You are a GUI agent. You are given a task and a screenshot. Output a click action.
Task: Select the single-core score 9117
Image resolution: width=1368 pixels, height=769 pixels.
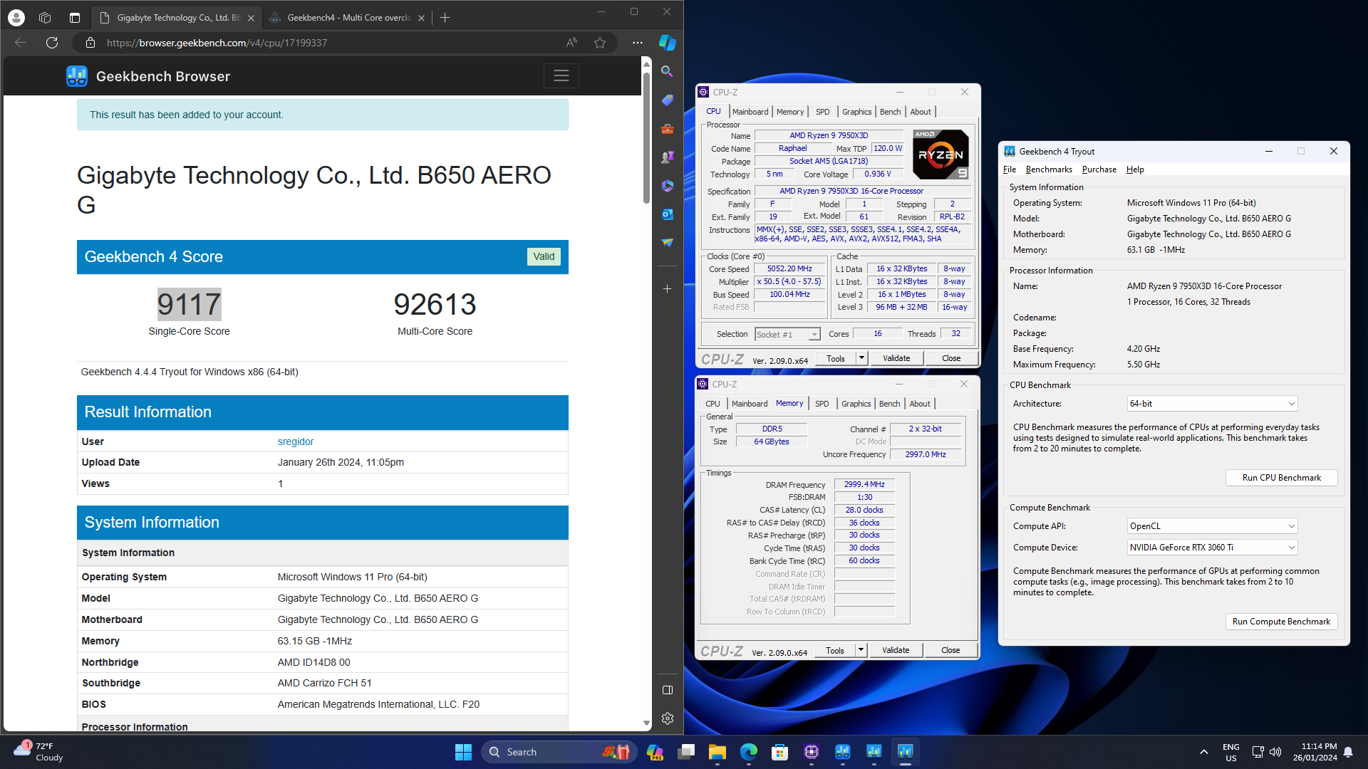[189, 305]
